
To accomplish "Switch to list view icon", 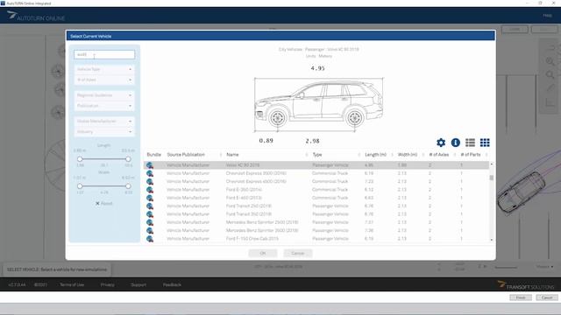I will tap(470, 143).
